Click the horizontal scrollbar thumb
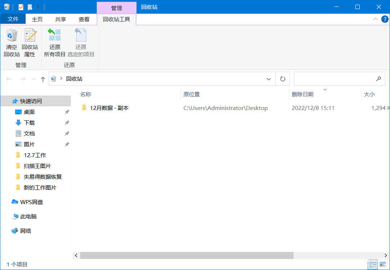The image size is (390, 270). 187,255
